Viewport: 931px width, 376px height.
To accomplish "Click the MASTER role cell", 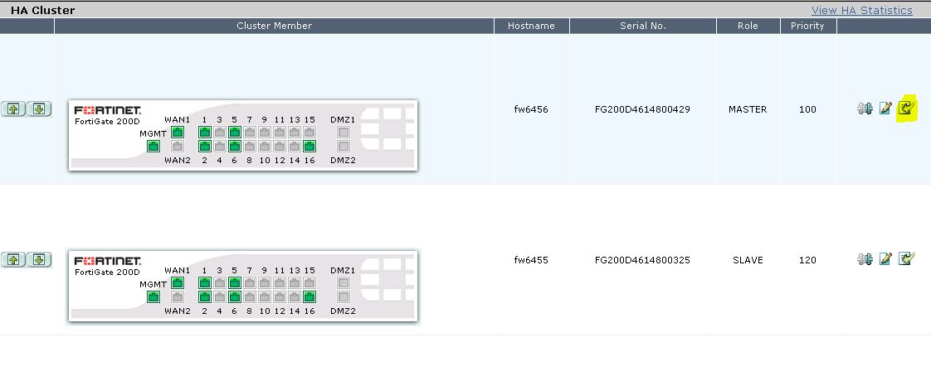I will tap(748, 109).
